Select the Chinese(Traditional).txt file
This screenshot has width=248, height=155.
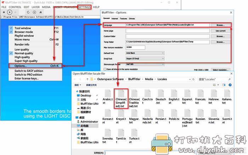click(x=134, y=99)
